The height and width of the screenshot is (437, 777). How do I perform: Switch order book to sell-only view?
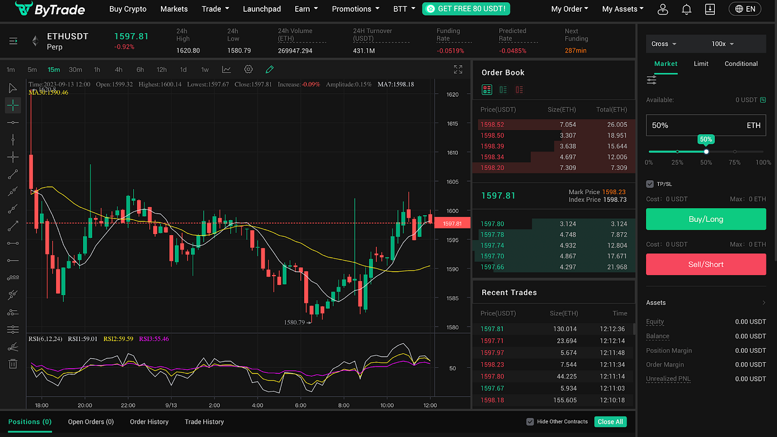tap(519, 89)
